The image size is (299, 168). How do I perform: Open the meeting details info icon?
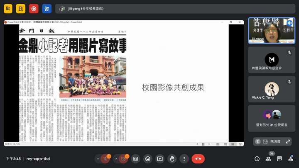click(257, 159)
